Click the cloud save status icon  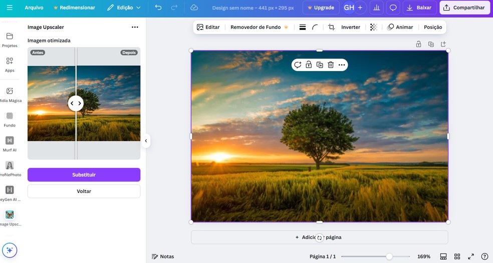coord(194,7)
